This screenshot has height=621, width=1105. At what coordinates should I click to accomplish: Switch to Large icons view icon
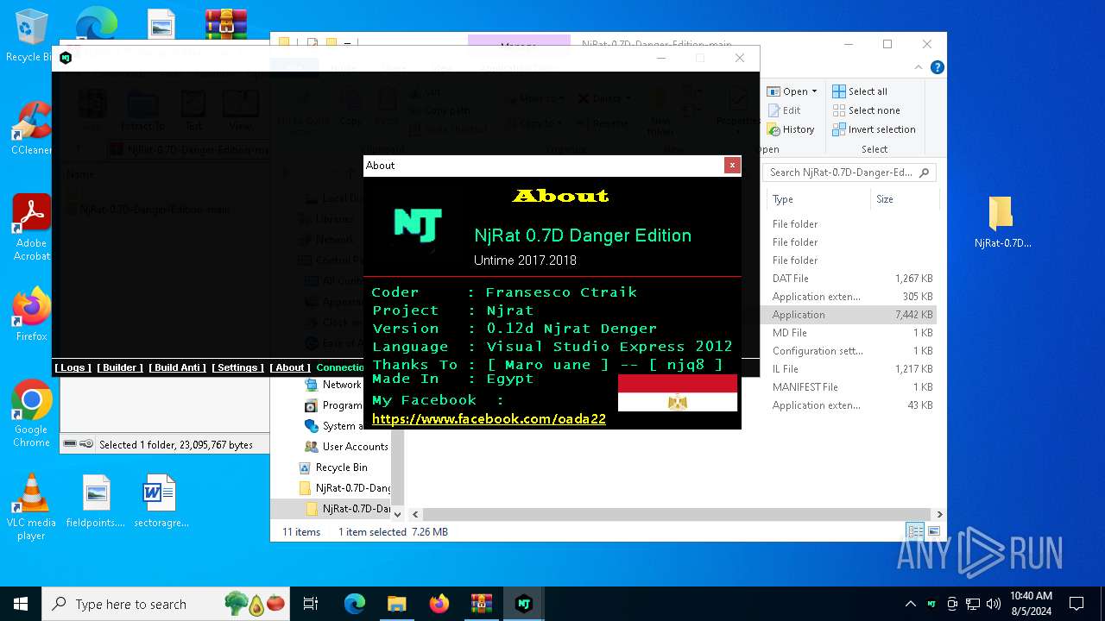point(933,531)
